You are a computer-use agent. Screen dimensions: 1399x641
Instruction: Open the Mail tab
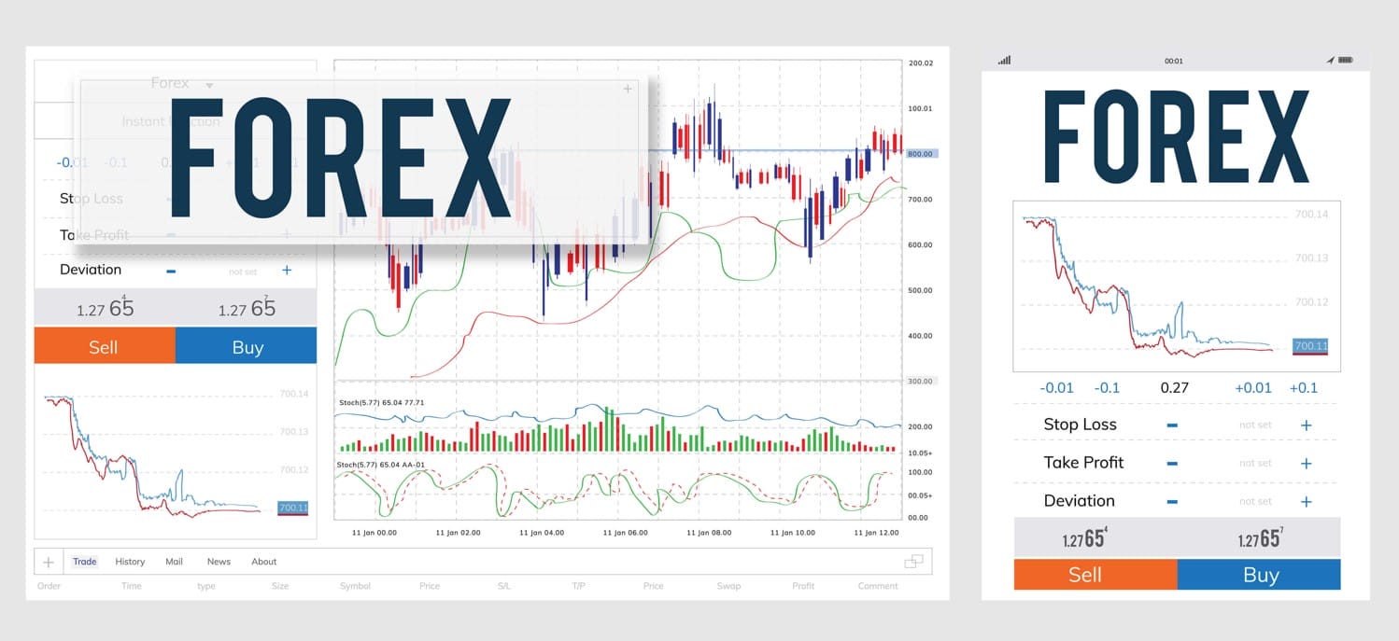(x=174, y=562)
